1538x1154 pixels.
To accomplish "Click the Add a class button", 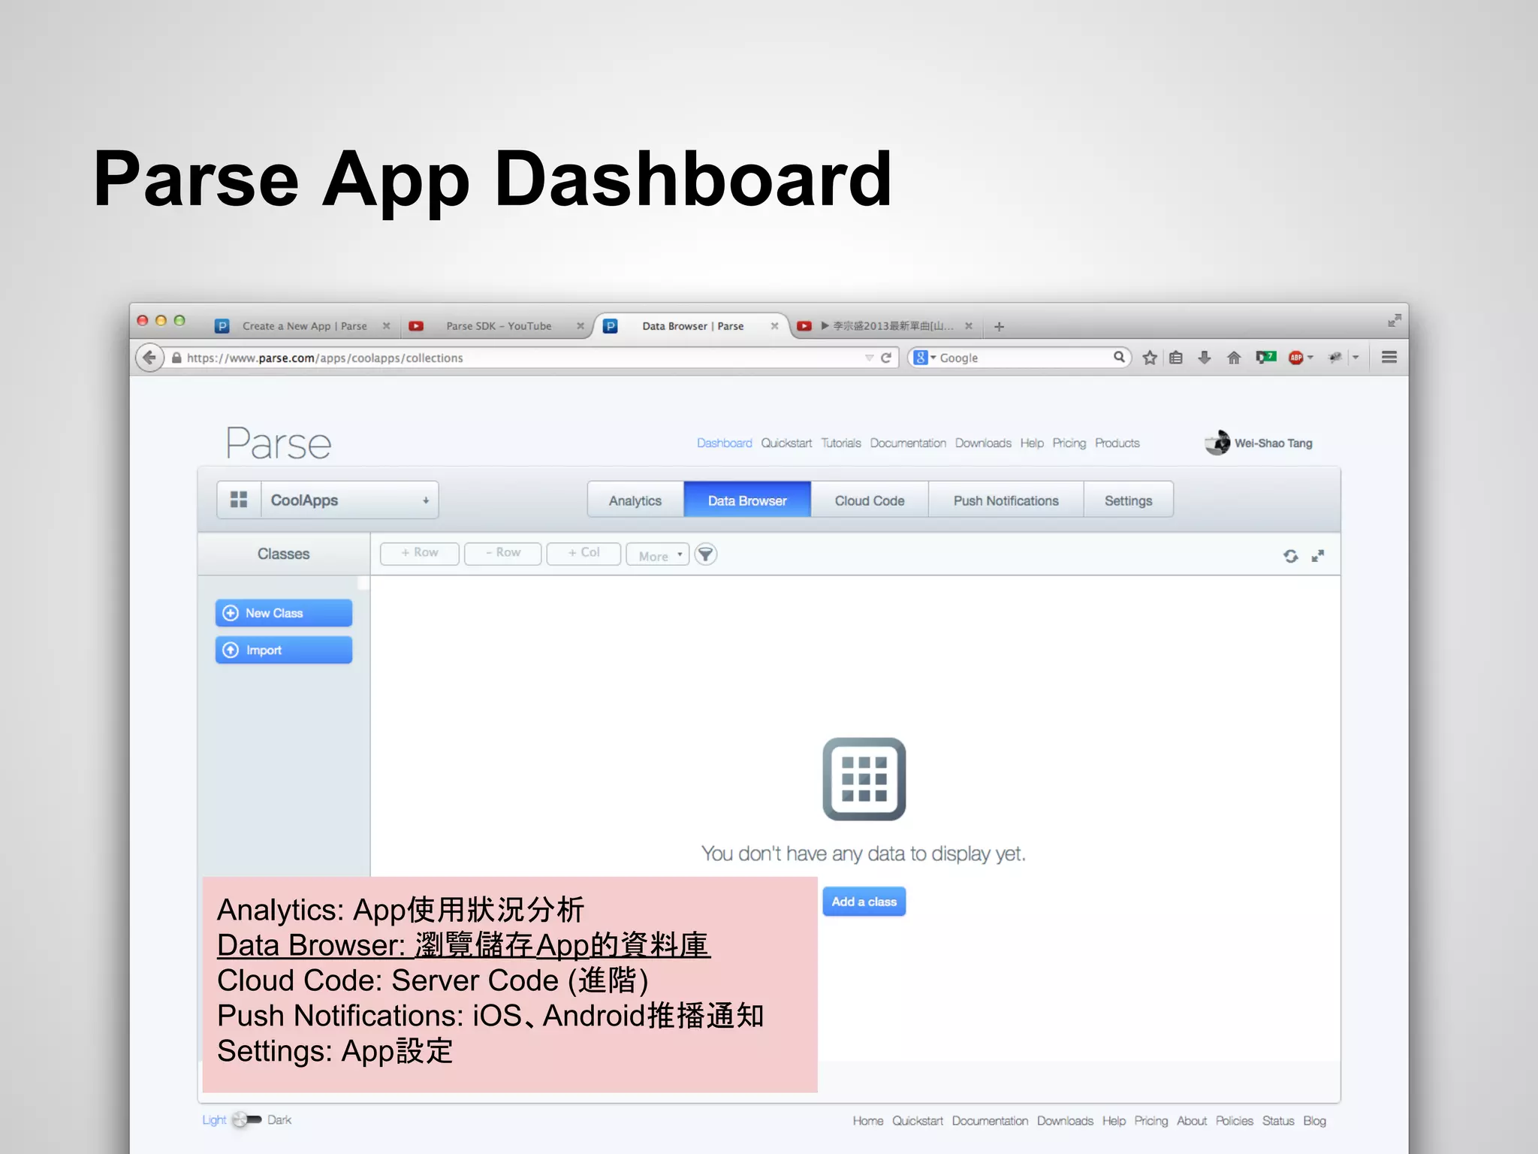I will tap(864, 902).
